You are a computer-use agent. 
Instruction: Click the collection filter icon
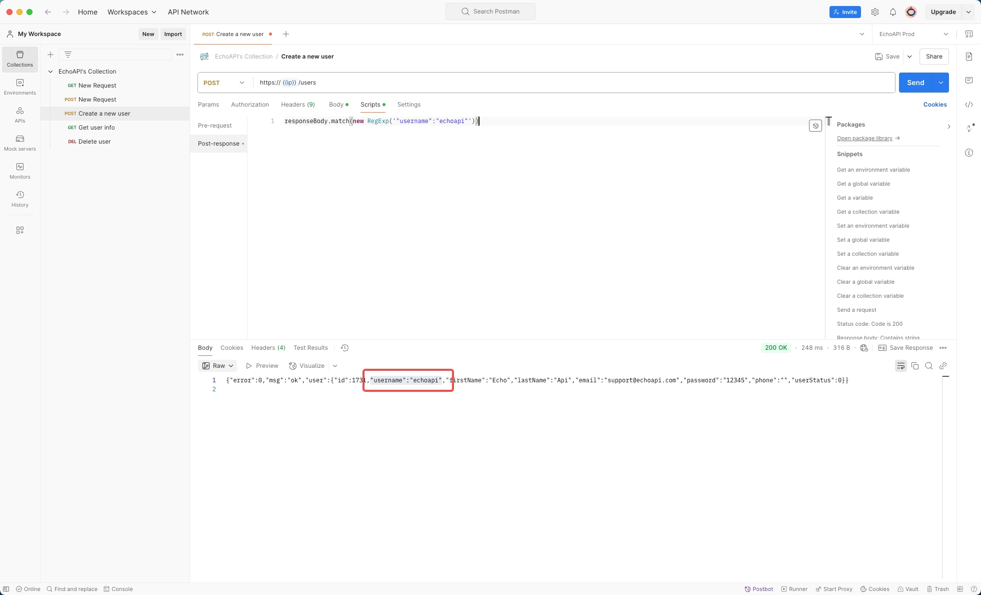pos(68,55)
